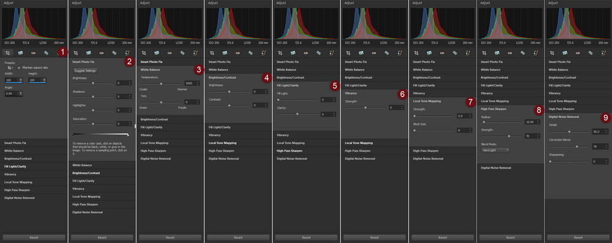This screenshot has width=612, height=243.
Task: Select the Straighten tool in expanded Brightness/Contrast panel
Action: pyautogui.click(x=225, y=53)
